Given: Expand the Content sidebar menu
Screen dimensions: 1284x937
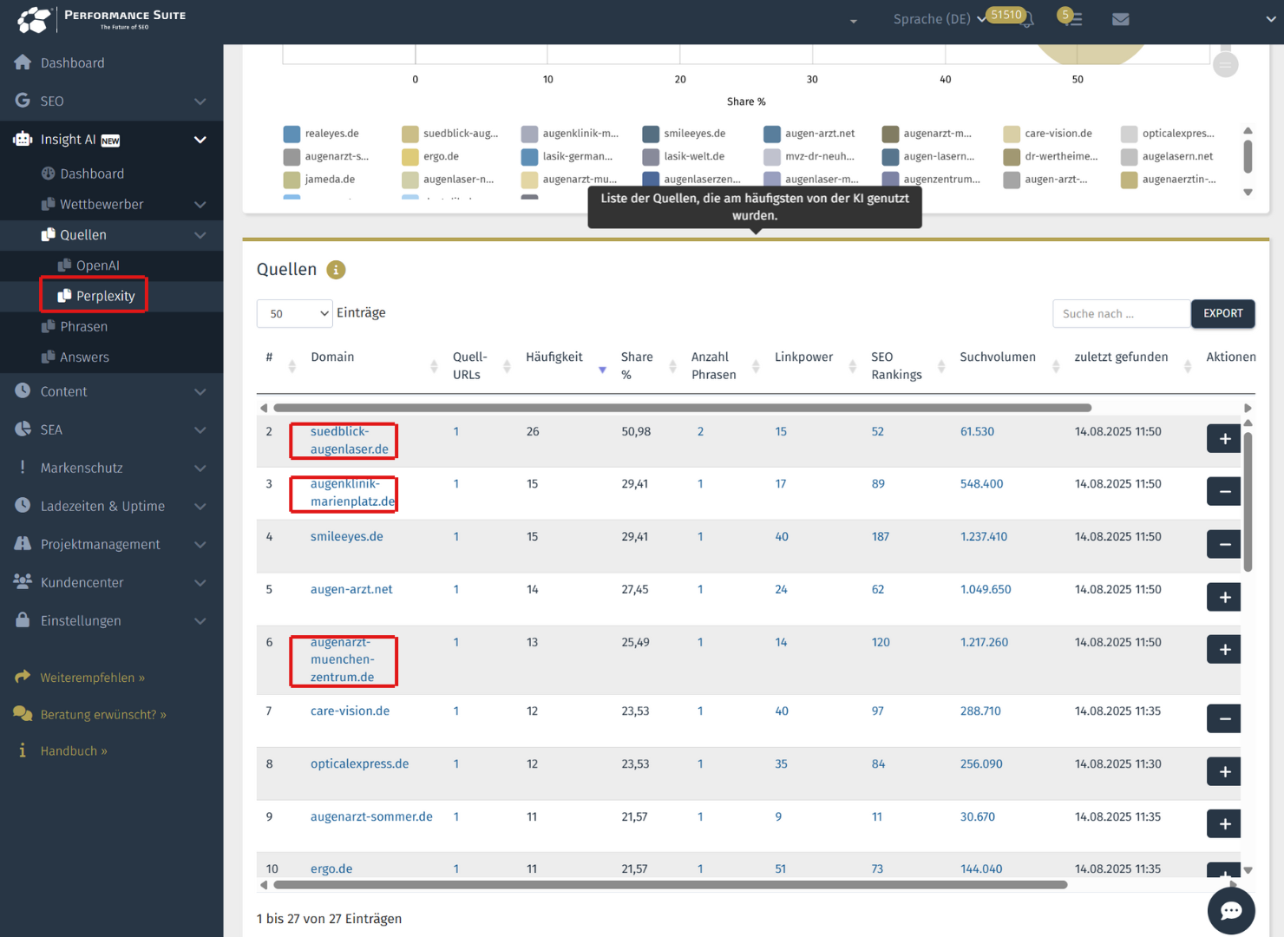Looking at the screenshot, I should click(200, 391).
